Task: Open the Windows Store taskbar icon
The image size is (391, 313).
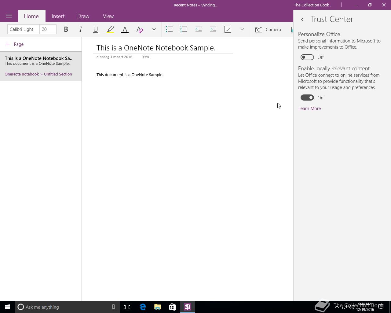Action: (x=172, y=307)
